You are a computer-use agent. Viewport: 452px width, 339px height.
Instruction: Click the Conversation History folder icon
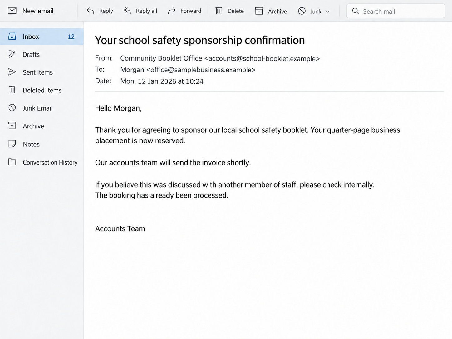12,162
